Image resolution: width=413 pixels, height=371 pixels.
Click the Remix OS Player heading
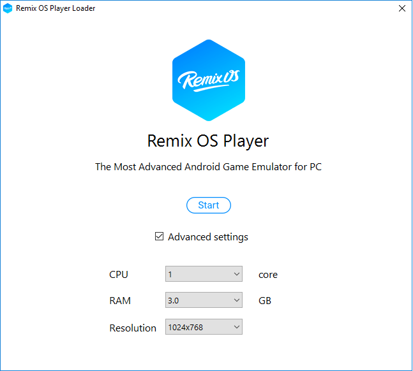point(208,141)
